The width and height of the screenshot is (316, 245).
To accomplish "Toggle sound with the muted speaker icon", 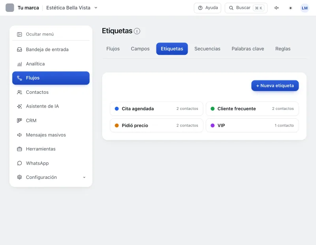I will click(276, 8).
